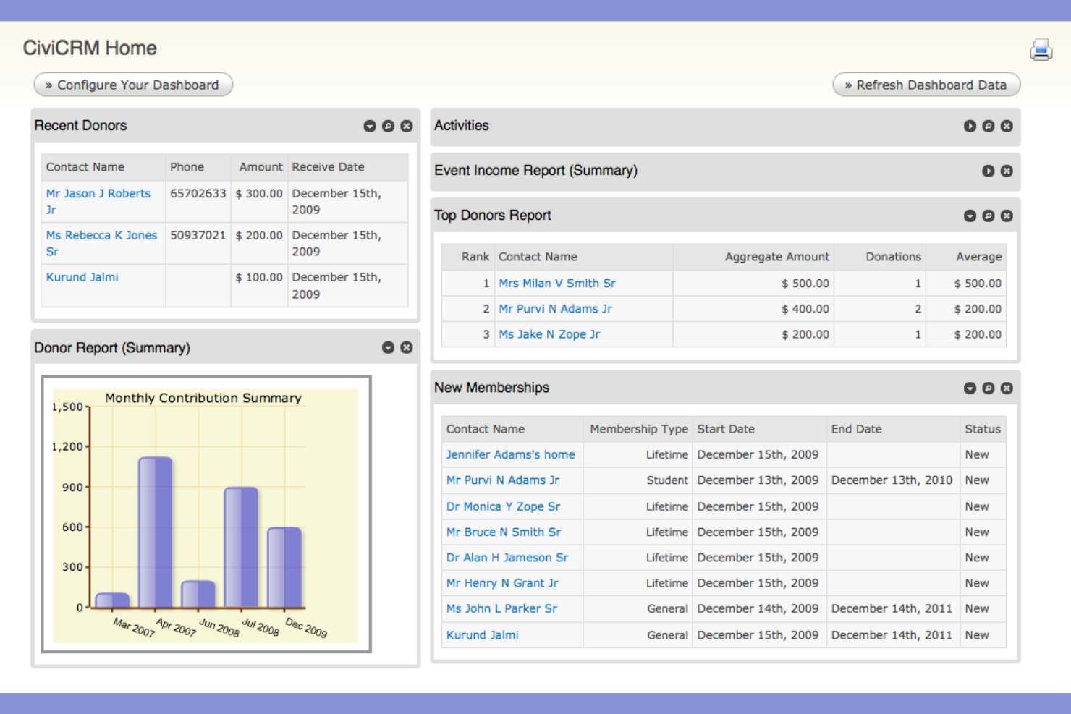Open member Ms John L Parker Sr
1071x714 pixels.
(501, 608)
